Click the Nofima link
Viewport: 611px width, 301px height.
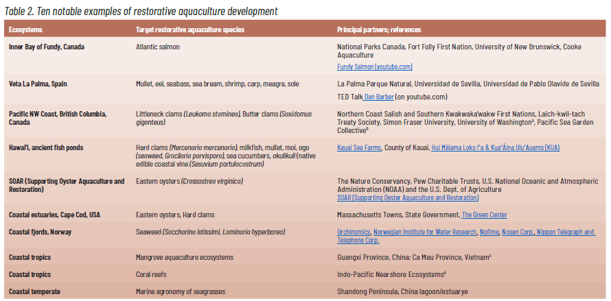[x=489, y=232]
